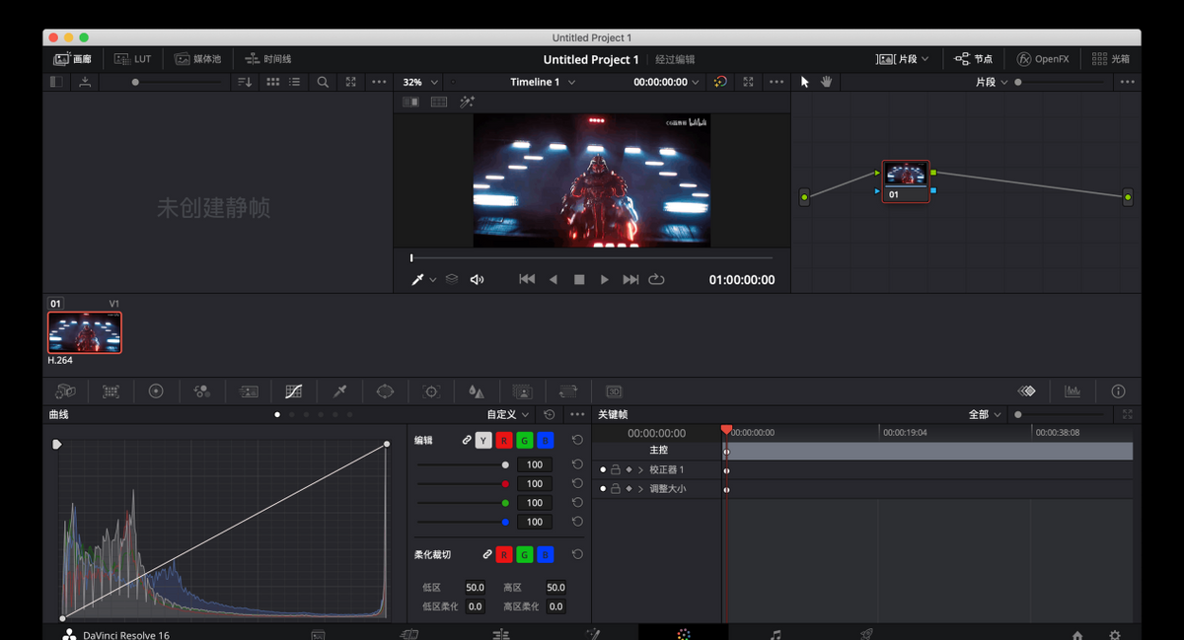Open the Blur palette
This screenshot has height=640, width=1184.
[477, 391]
